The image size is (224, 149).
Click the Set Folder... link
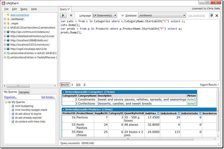48,97
